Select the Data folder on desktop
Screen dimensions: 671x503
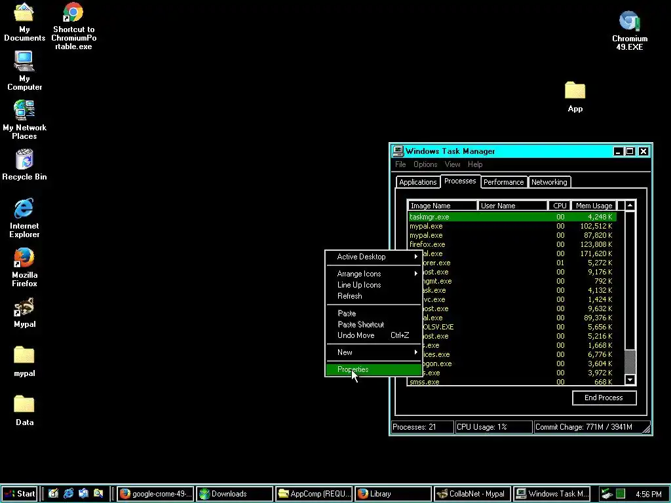(24, 411)
